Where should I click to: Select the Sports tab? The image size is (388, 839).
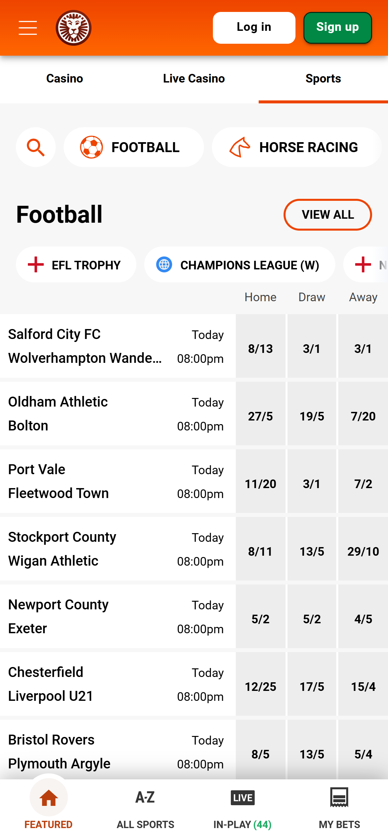[x=323, y=79]
